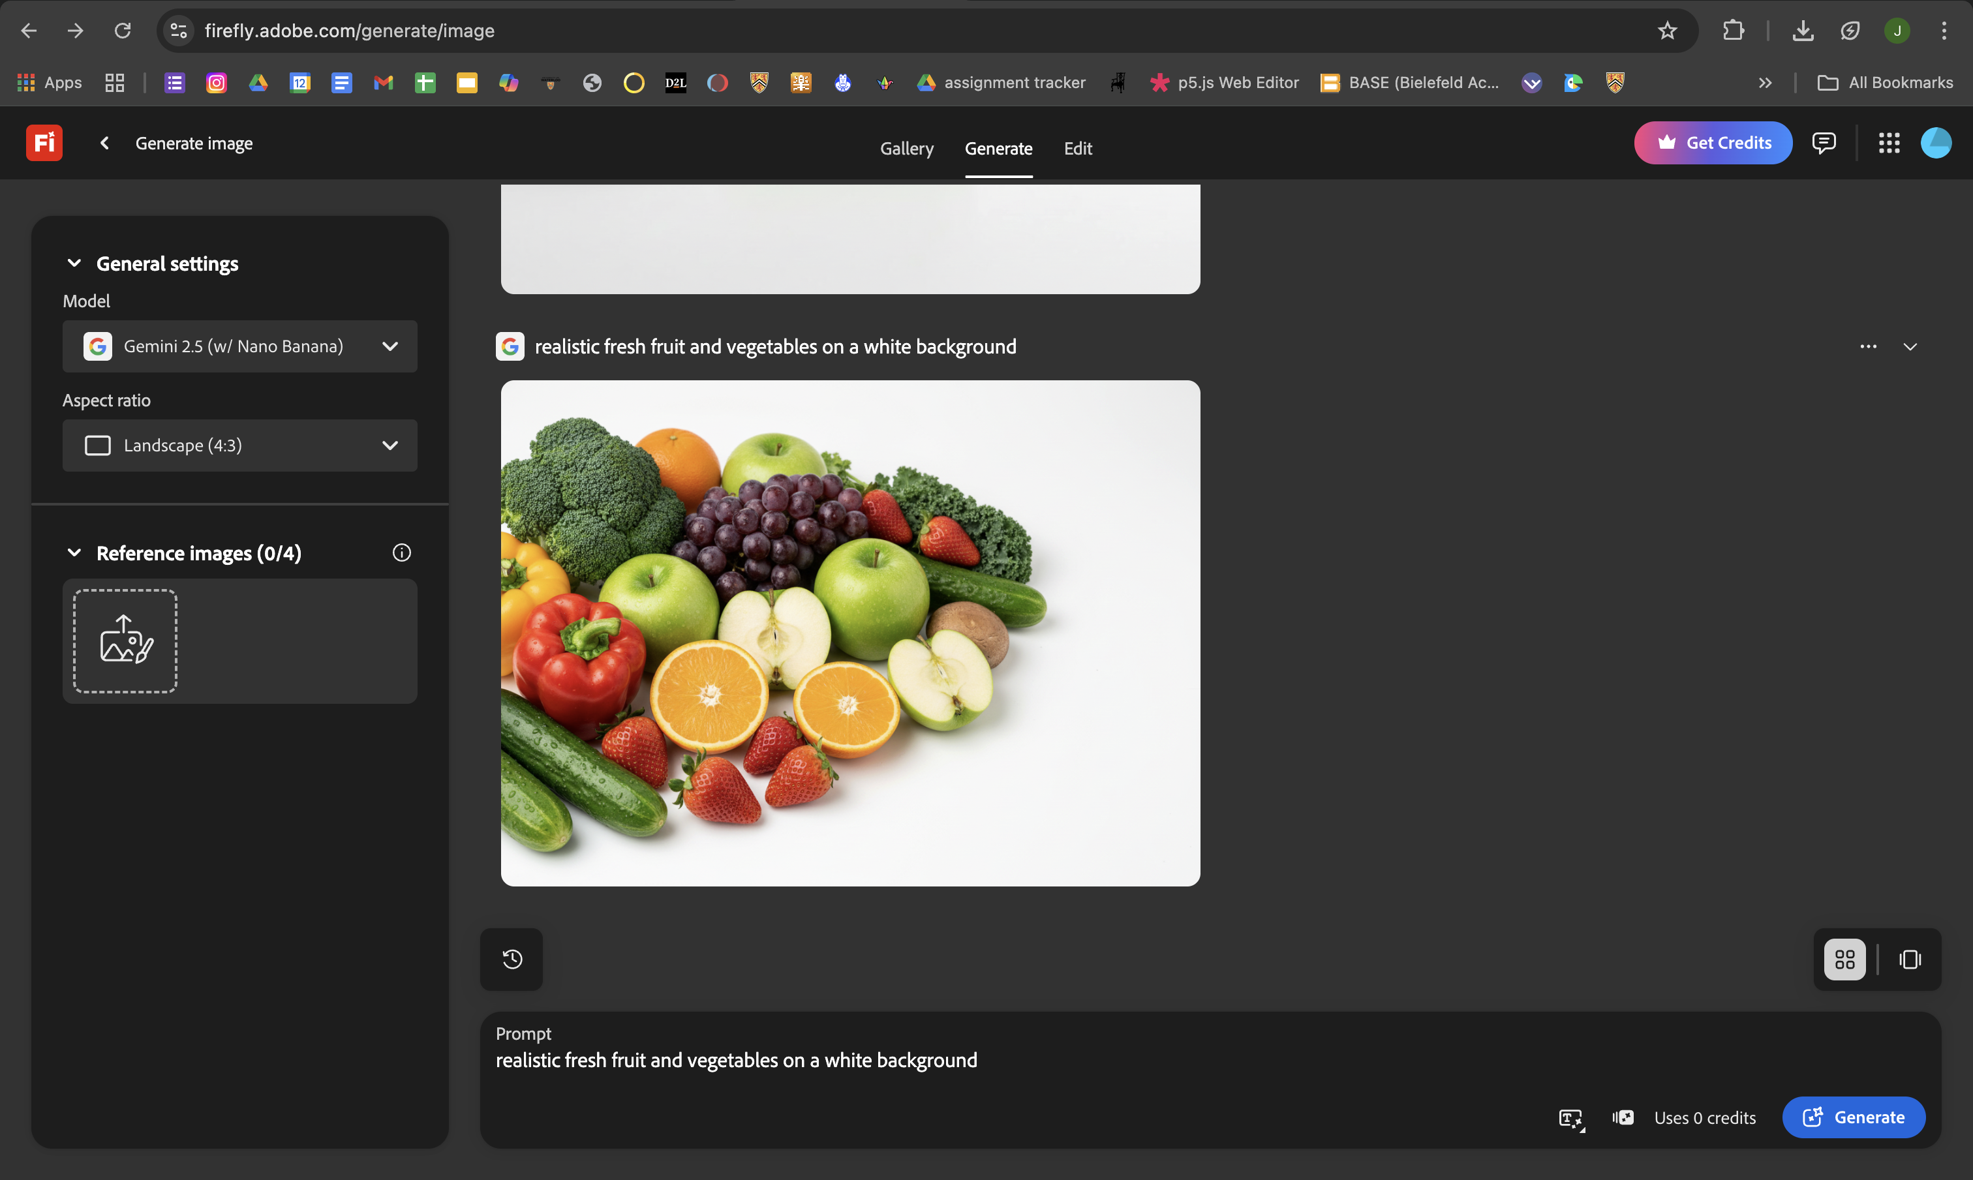Open the generated fruit and vegetables image
Viewport: 1973px width, 1180px height.
(x=850, y=633)
